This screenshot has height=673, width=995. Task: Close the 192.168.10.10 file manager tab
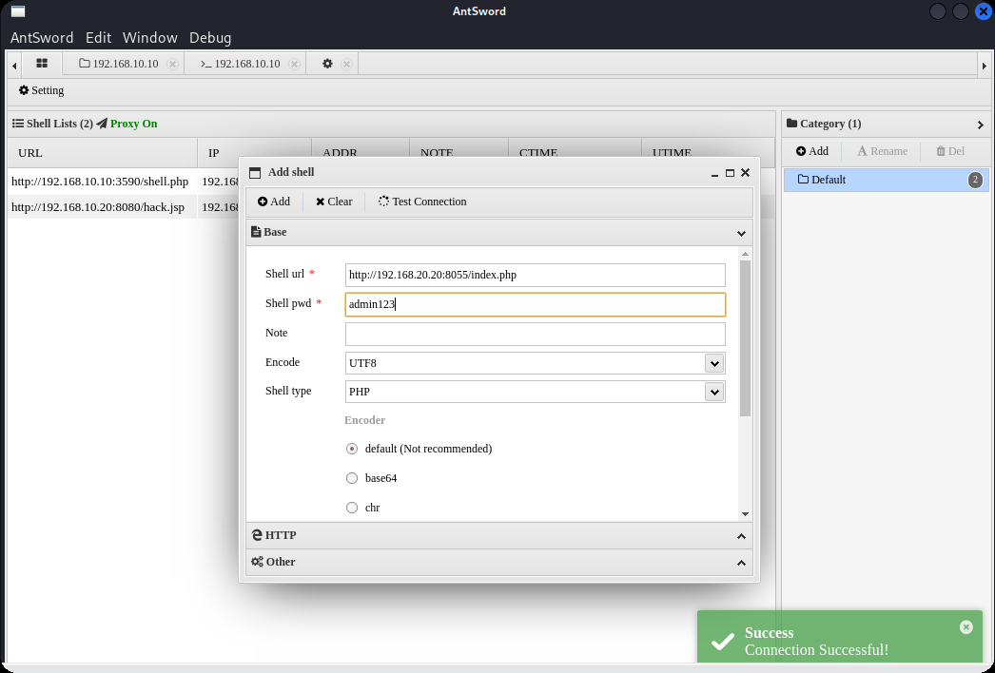172,64
